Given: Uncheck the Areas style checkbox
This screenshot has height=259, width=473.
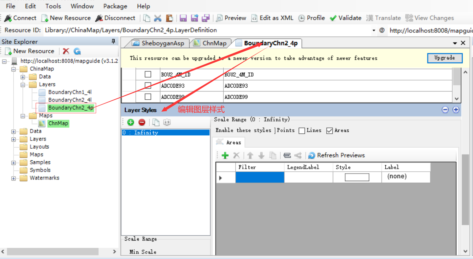Looking at the screenshot, I should click(330, 131).
